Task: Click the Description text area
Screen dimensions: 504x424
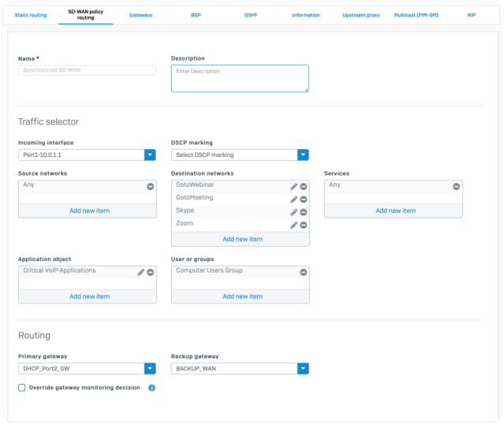Action: pyautogui.click(x=240, y=78)
